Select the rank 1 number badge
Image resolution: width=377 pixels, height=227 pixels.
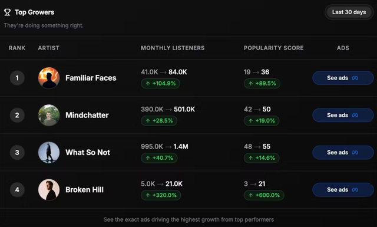17,78
